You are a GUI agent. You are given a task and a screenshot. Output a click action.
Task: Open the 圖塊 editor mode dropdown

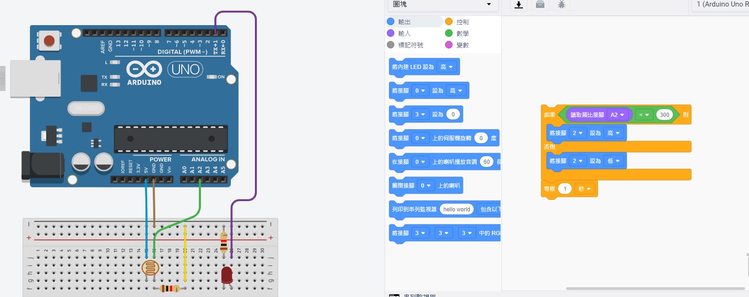click(442, 4)
